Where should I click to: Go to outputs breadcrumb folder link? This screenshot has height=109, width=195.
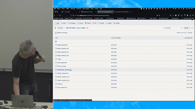coord(78,28)
